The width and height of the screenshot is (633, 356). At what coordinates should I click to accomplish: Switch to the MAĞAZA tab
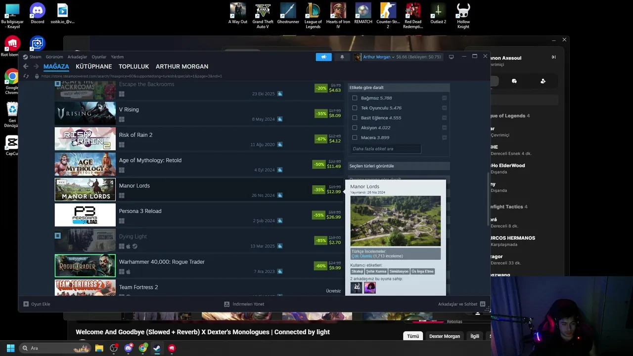click(x=56, y=66)
